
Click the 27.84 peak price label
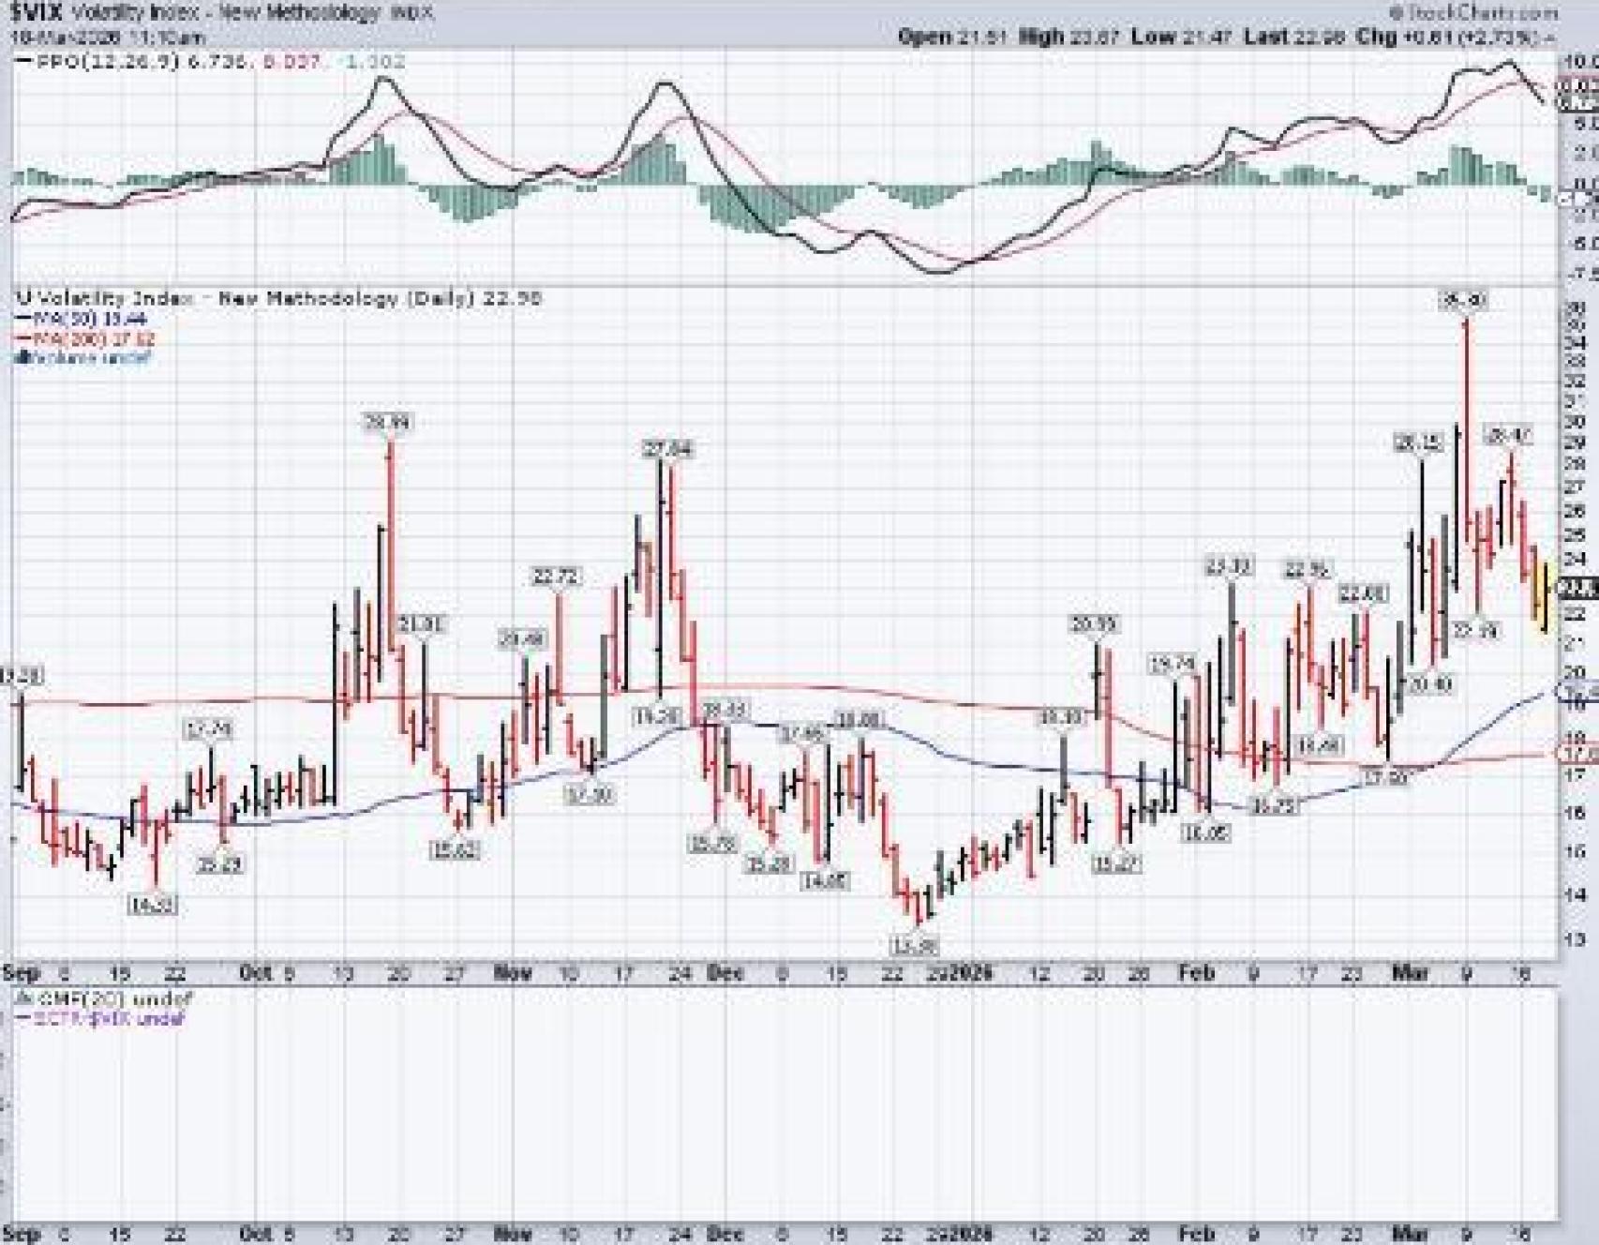tap(667, 449)
